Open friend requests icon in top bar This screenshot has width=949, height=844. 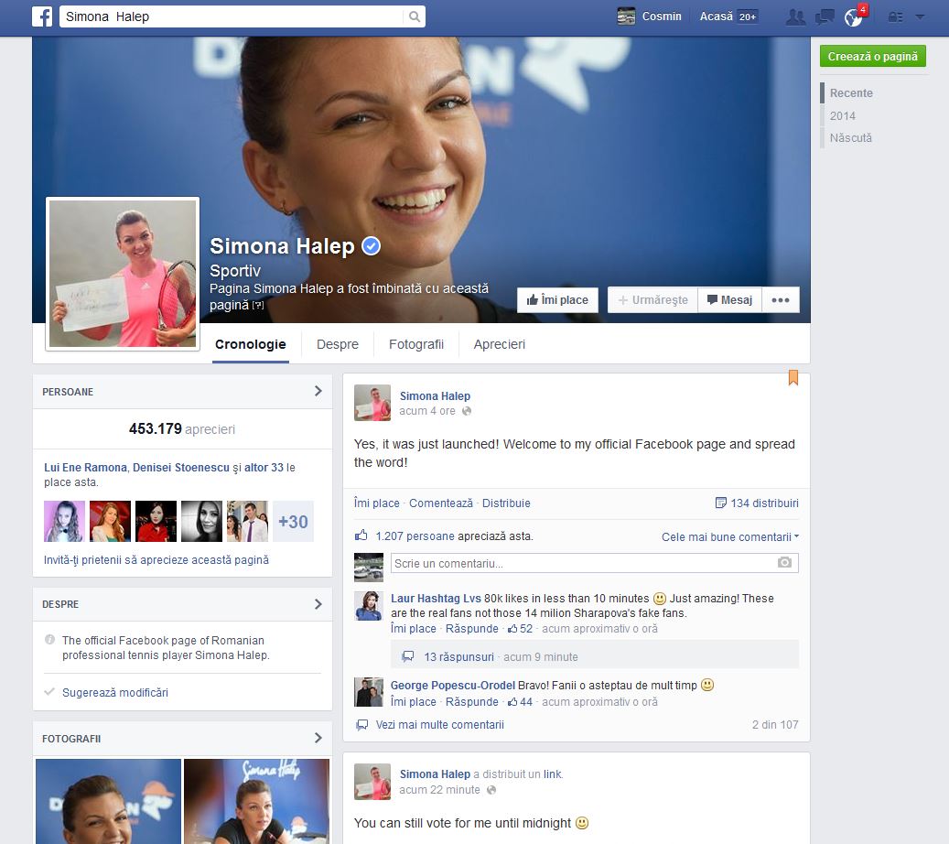coord(796,16)
